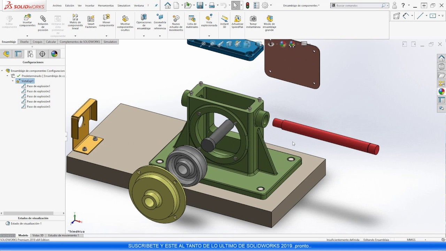The width and height of the screenshot is (446, 251).
Task: Open the Herramientas menu
Action: point(106,5)
